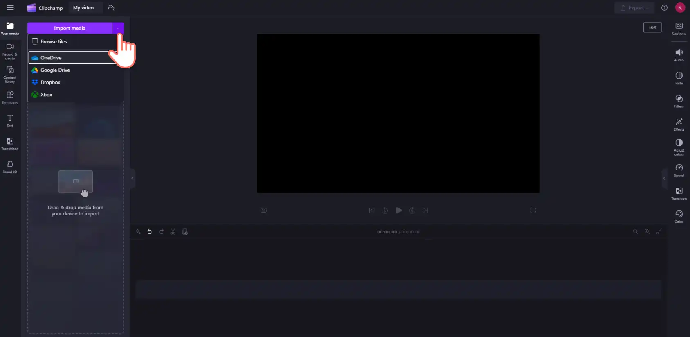Click the split scissors icon
Viewport: 690px width, 337px height.
(173, 232)
